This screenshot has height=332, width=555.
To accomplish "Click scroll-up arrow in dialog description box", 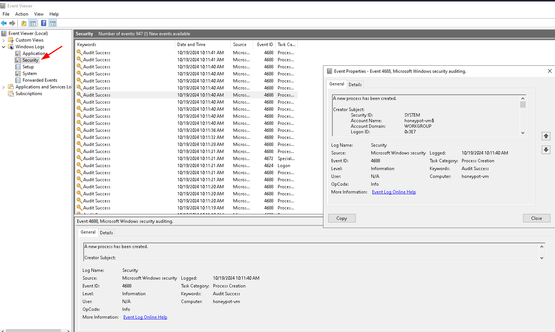I will 523,98.
